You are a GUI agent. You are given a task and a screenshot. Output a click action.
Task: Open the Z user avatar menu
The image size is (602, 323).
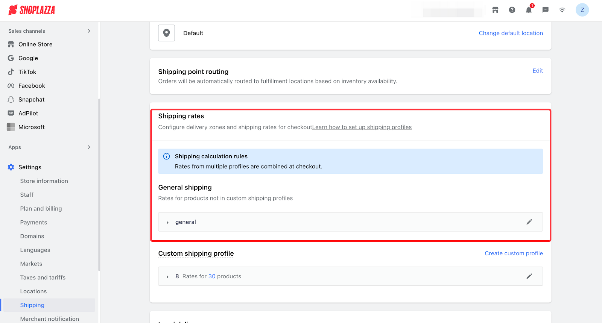tap(582, 10)
